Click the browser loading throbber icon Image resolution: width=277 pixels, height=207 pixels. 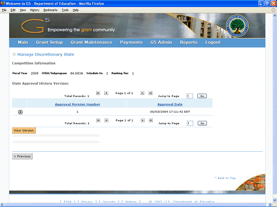[274, 10]
